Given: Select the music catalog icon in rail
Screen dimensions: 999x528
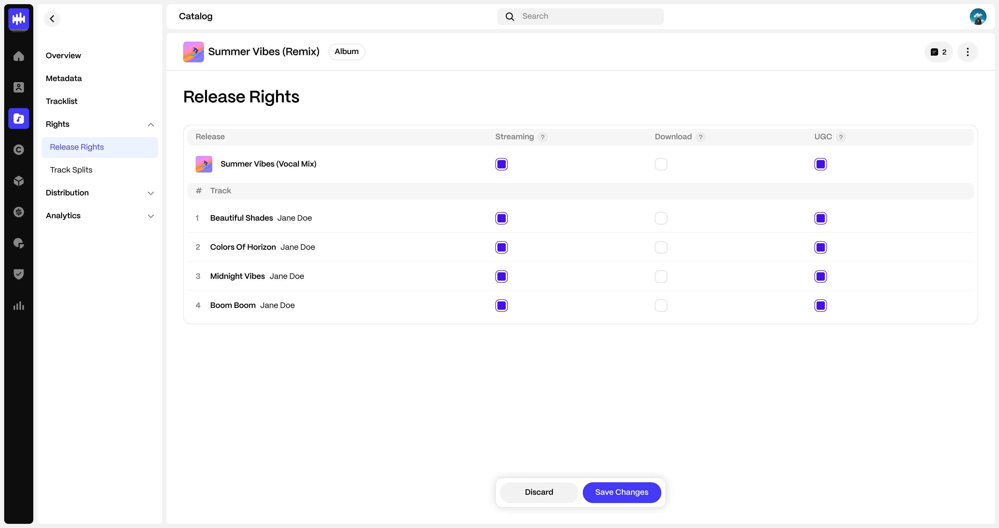Looking at the screenshot, I should click(x=19, y=118).
